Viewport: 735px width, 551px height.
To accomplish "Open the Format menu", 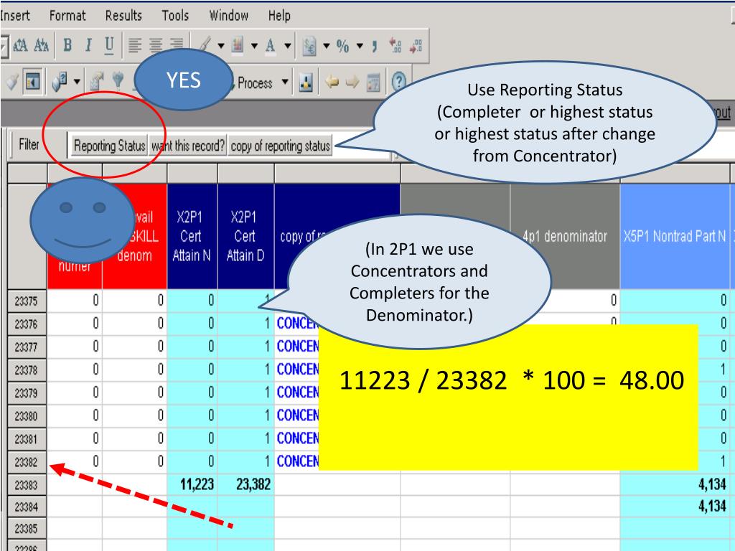I will pyautogui.click(x=67, y=16).
